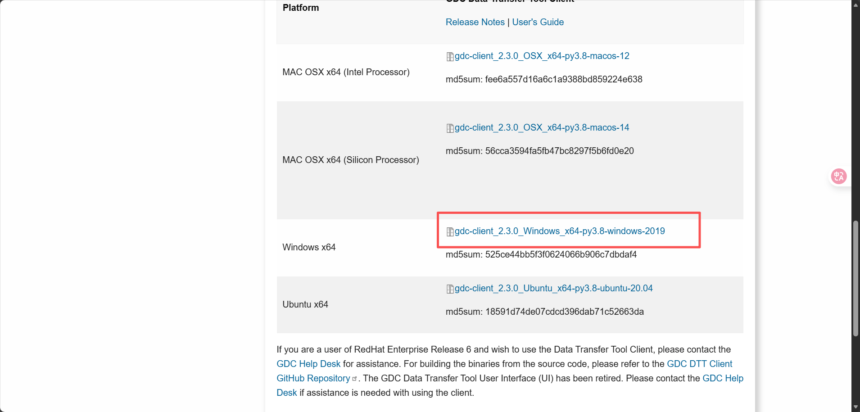The width and height of the screenshot is (860, 412).
Task: Select md5sum 525ce44bb5f3f0624066b906c7dbdaf4 text
Action: (x=541, y=254)
